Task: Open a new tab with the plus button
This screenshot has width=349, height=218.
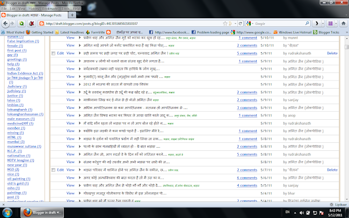Action: pos(72,15)
